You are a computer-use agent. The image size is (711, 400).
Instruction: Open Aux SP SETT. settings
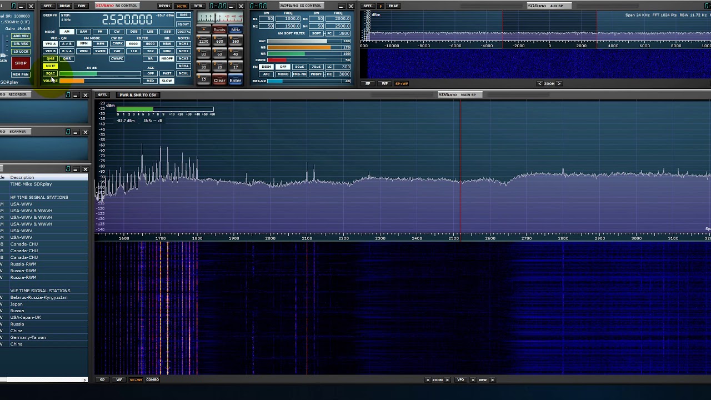[368, 6]
